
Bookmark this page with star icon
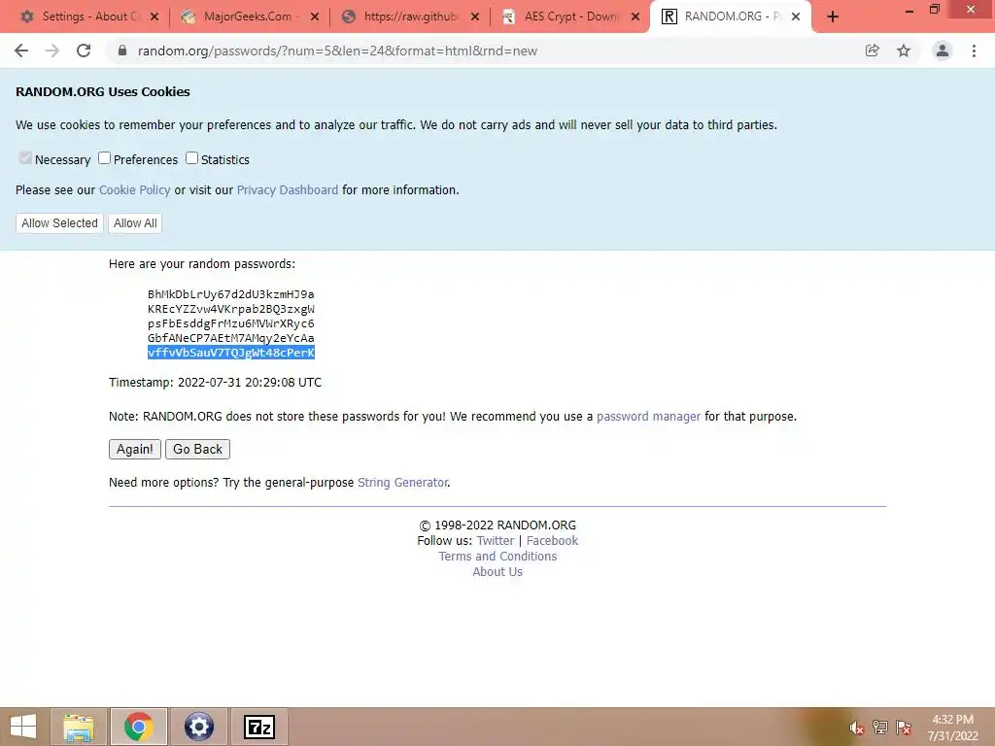click(x=904, y=51)
